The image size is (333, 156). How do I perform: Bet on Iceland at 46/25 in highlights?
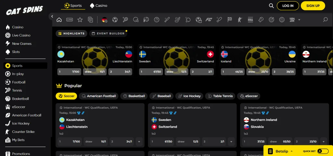[233, 72]
